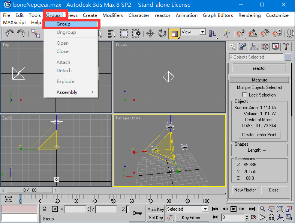Toggle Auto Key animation mode

pos(156,209)
